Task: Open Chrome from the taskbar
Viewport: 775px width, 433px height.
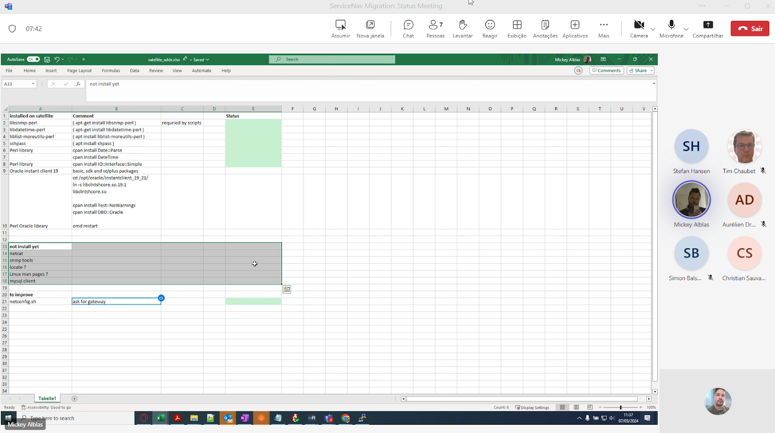Action: click(345, 418)
